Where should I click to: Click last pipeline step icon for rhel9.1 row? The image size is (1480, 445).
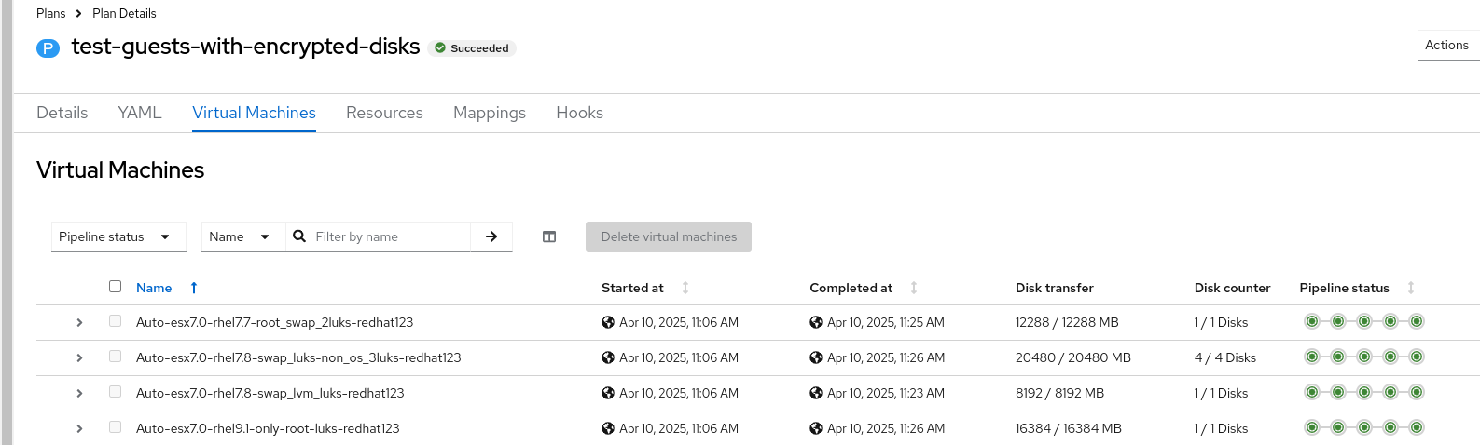coord(1417,428)
